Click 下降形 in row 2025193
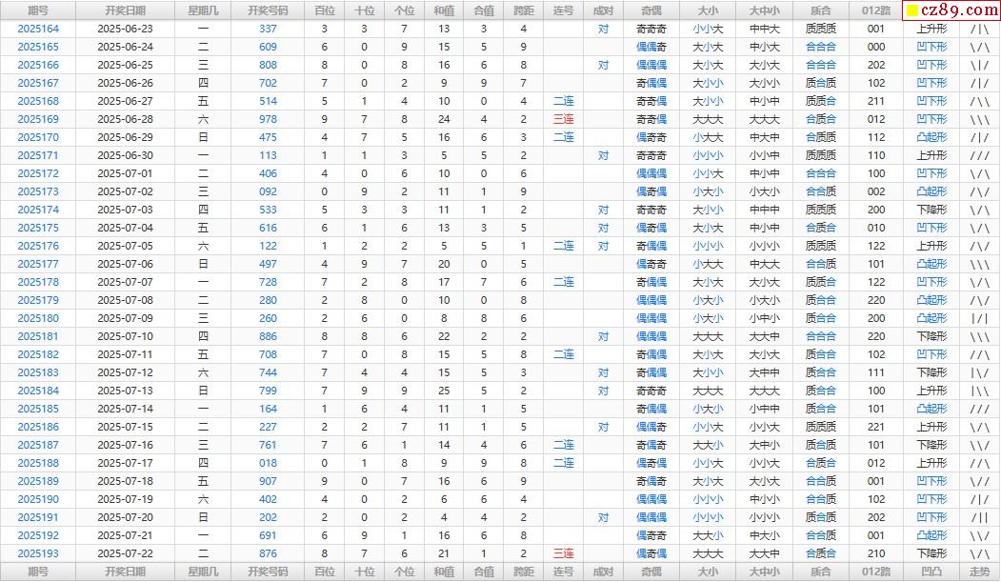This screenshot has width=1001, height=582. (x=931, y=554)
